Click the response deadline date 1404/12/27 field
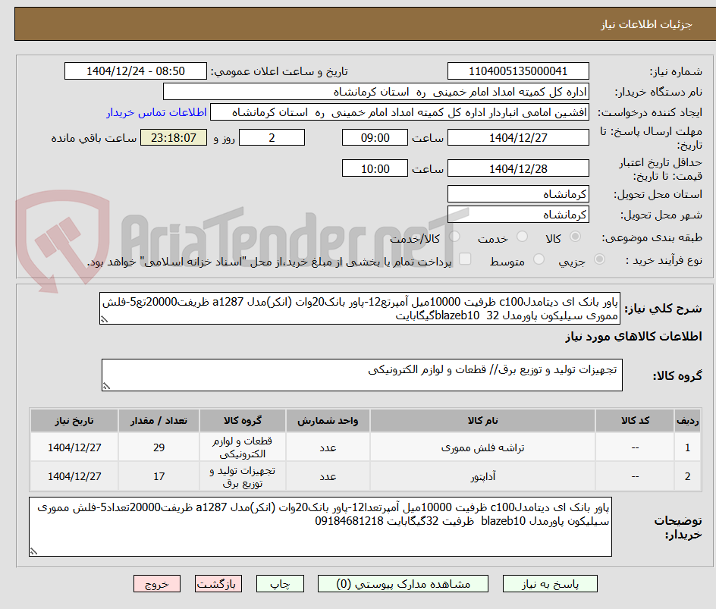 (x=518, y=137)
